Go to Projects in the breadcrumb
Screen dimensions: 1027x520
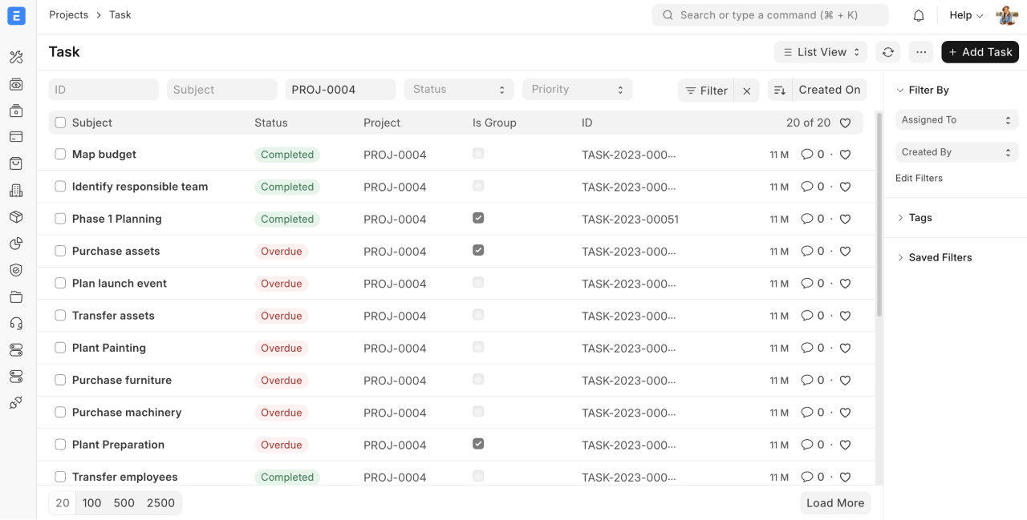(68, 14)
